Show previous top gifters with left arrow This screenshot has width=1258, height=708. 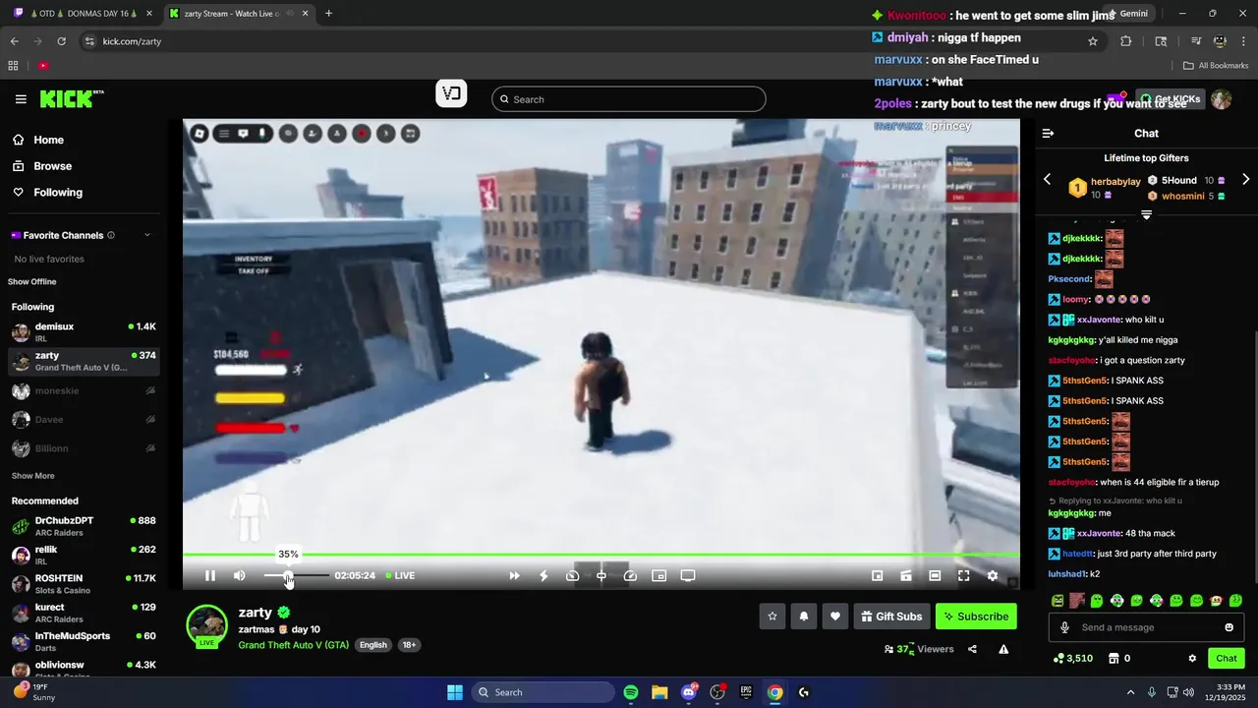[1047, 179]
